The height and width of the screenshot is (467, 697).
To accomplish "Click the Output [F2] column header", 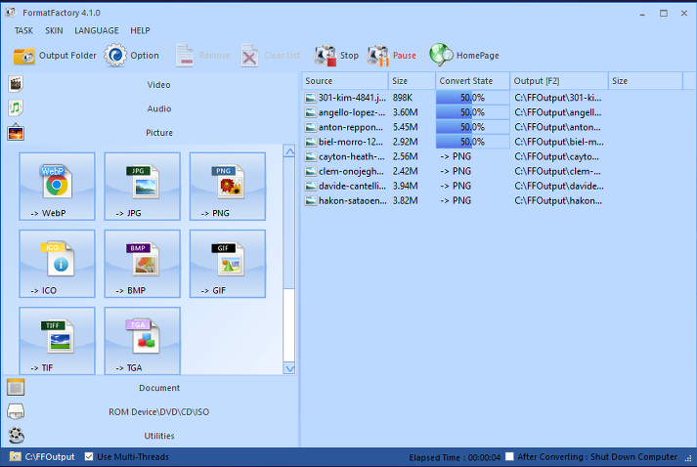I will pos(559,81).
